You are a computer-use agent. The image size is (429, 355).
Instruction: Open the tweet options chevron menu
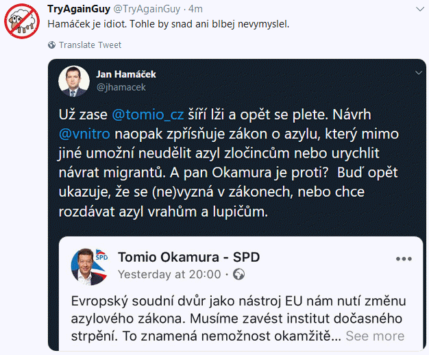(417, 9)
